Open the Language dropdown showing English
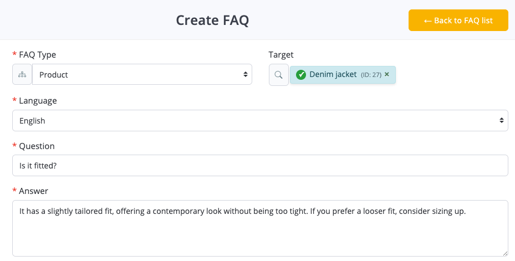515x261 pixels. [x=259, y=120]
